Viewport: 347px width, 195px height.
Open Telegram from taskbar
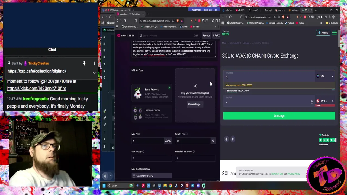(x=192, y=186)
